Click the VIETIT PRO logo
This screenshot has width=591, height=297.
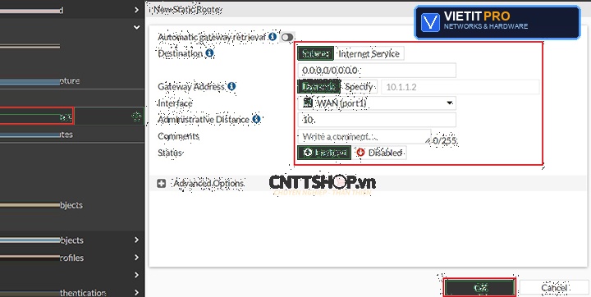coord(497,22)
